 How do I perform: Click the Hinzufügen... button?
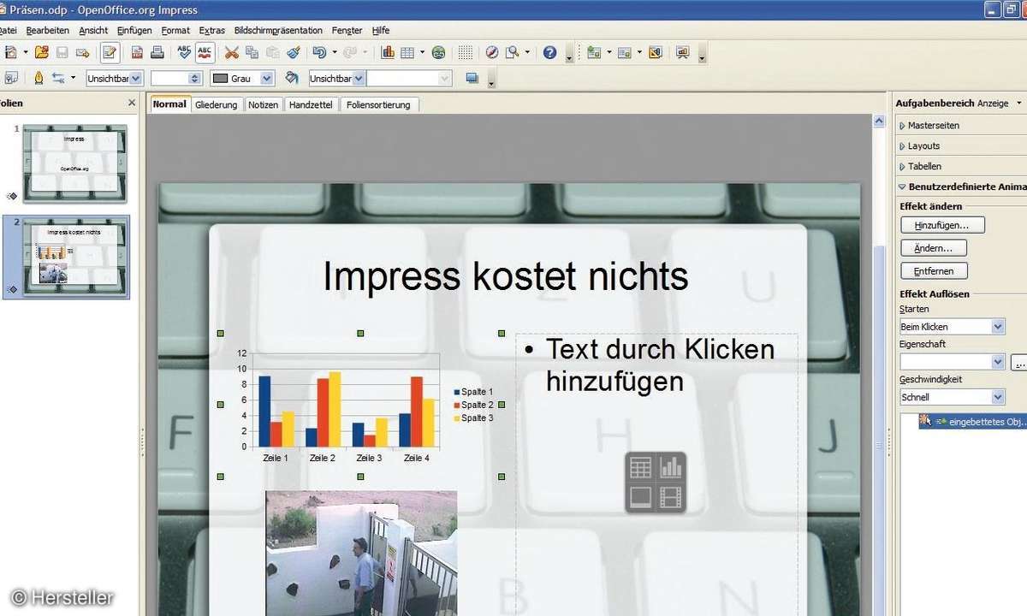click(x=942, y=225)
